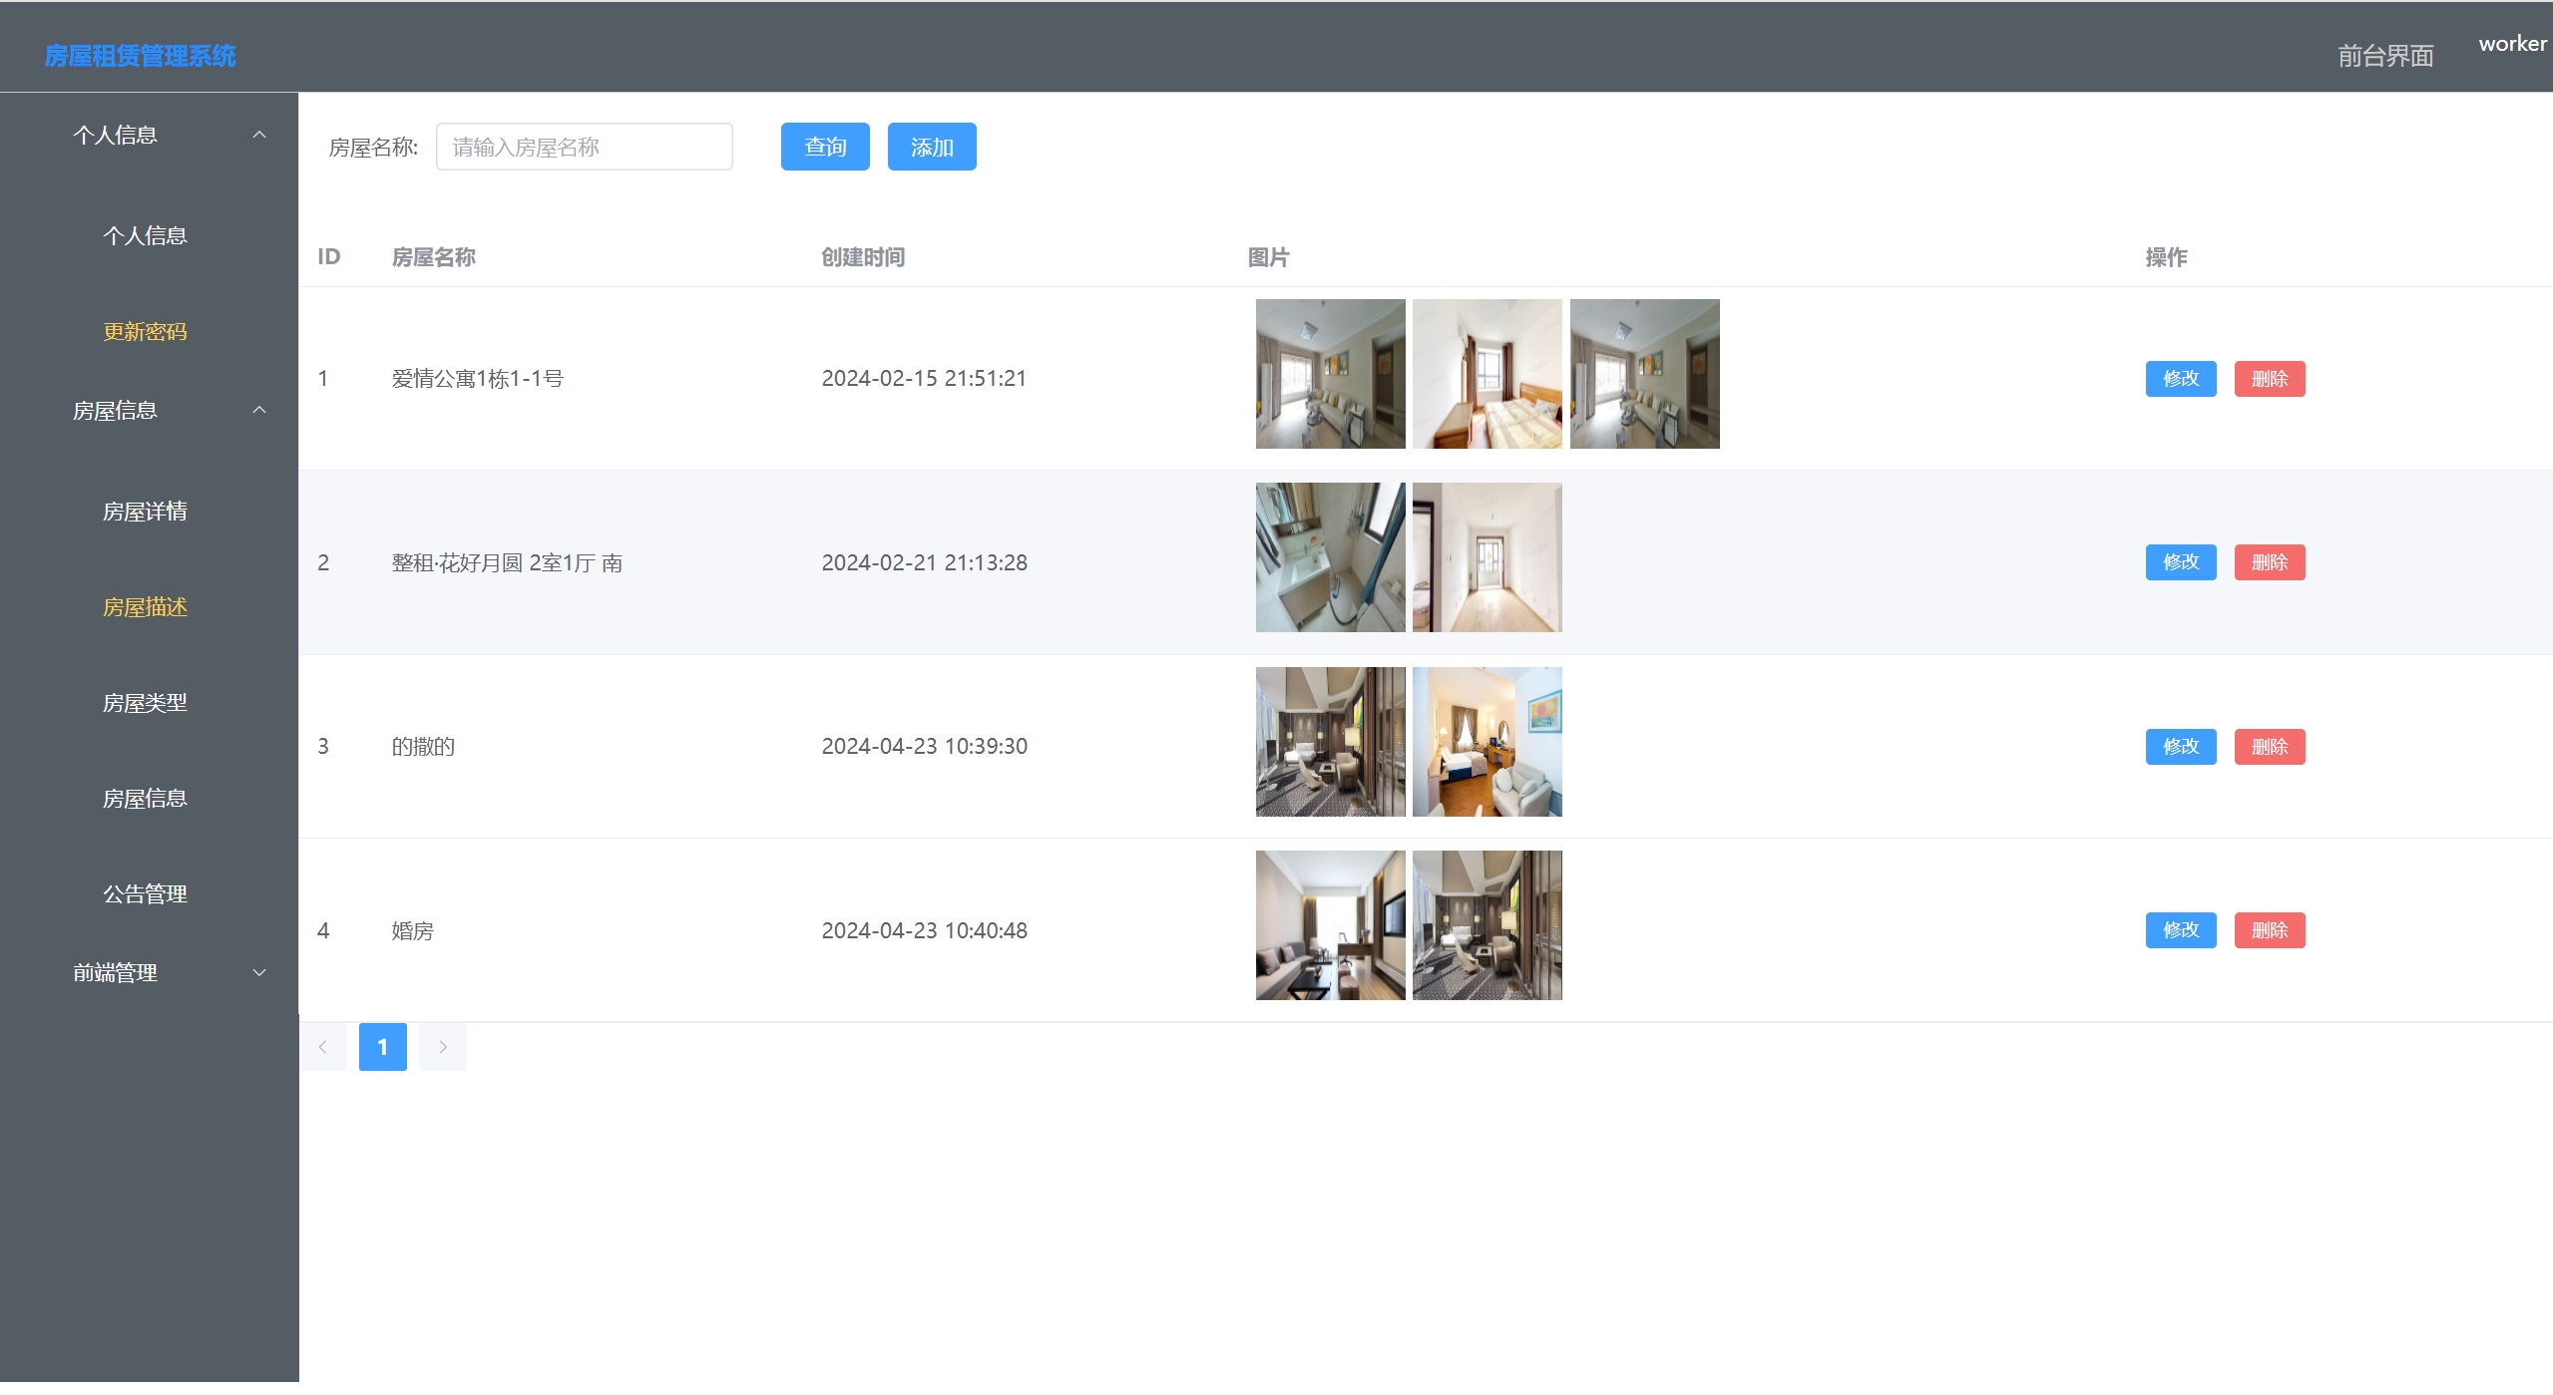This screenshot has width=2553, height=1395.
Task: Click 删除 for 婚房 row
Action: pos(2269,930)
